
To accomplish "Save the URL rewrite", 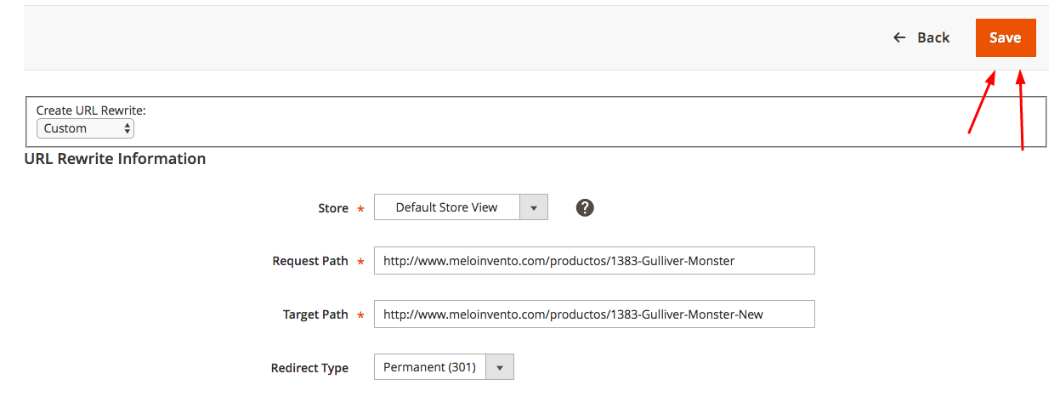I will [x=1006, y=38].
